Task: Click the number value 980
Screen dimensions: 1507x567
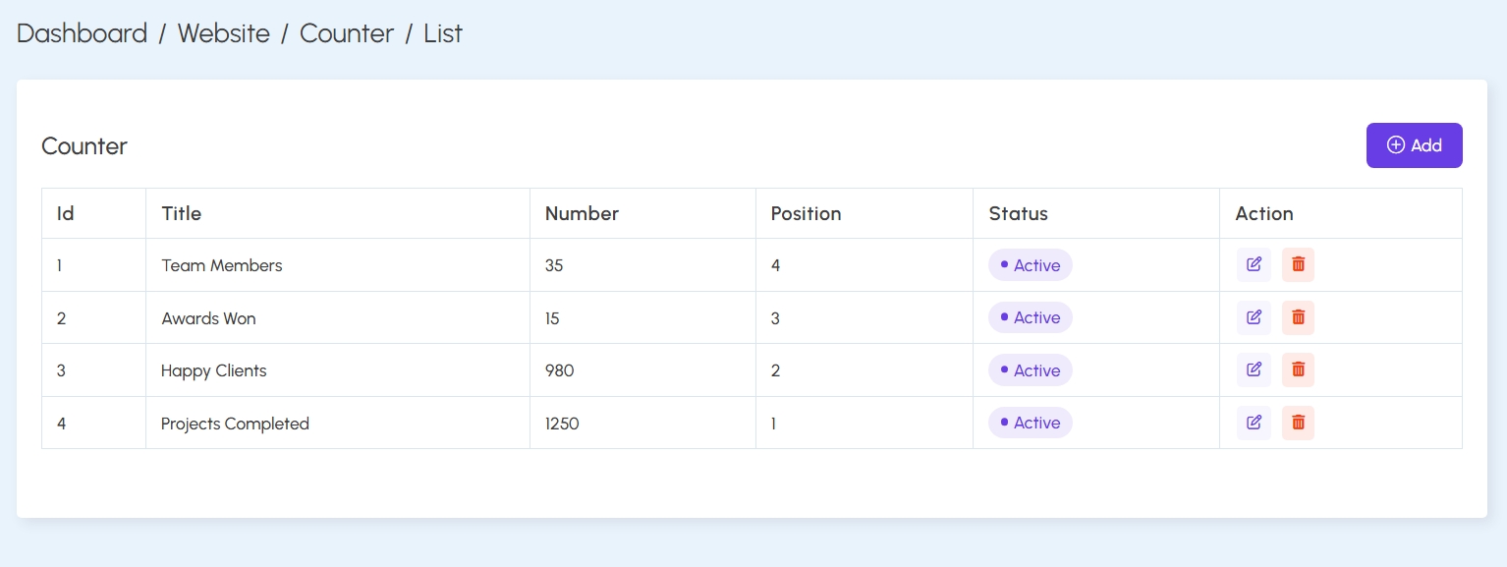Action: [x=560, y=370]
